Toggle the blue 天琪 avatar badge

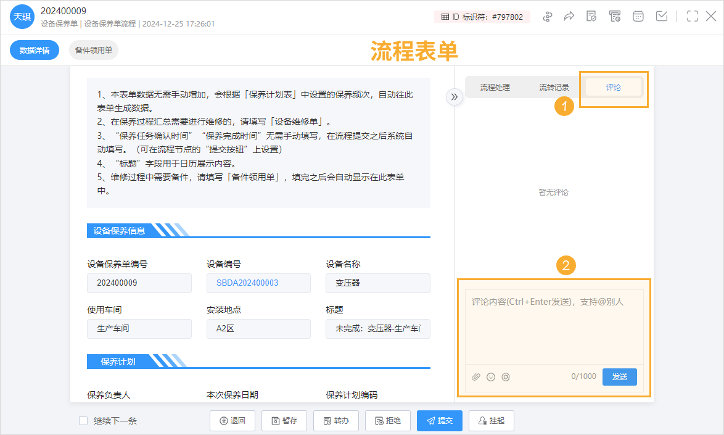[x=22, y=16]
